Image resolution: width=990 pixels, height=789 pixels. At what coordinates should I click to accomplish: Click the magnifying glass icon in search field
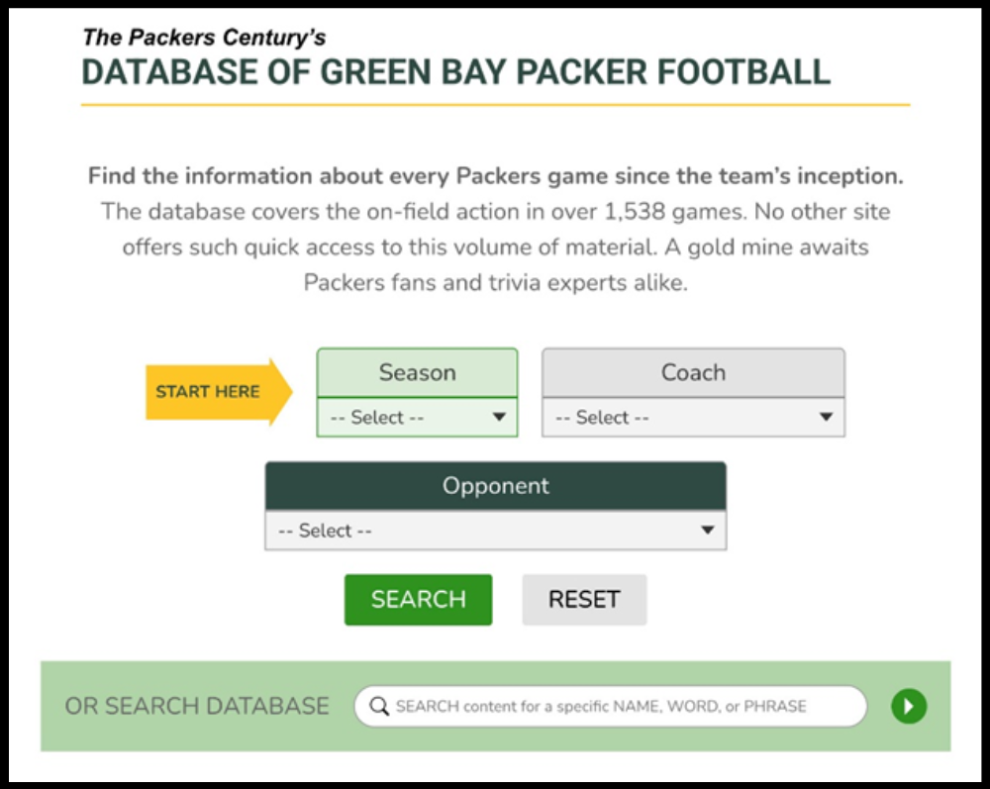point(379,706)
